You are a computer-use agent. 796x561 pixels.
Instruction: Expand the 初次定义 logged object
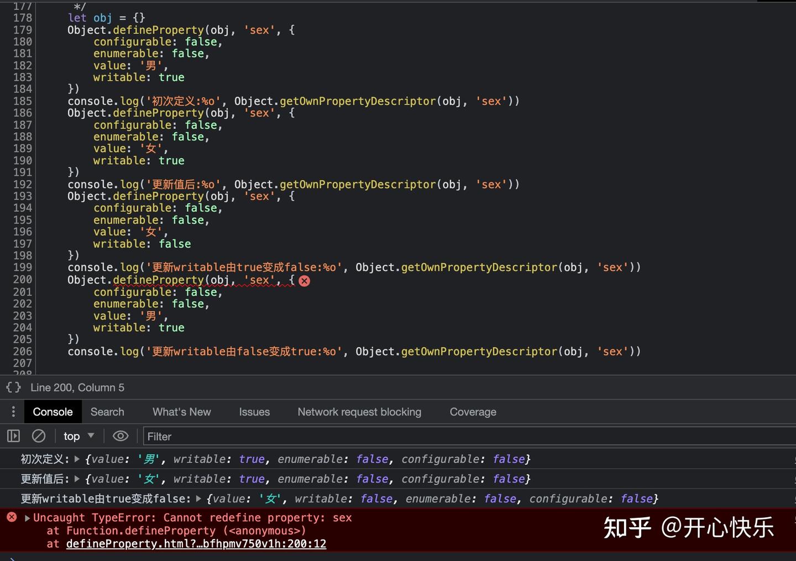(x=77, y=459)
